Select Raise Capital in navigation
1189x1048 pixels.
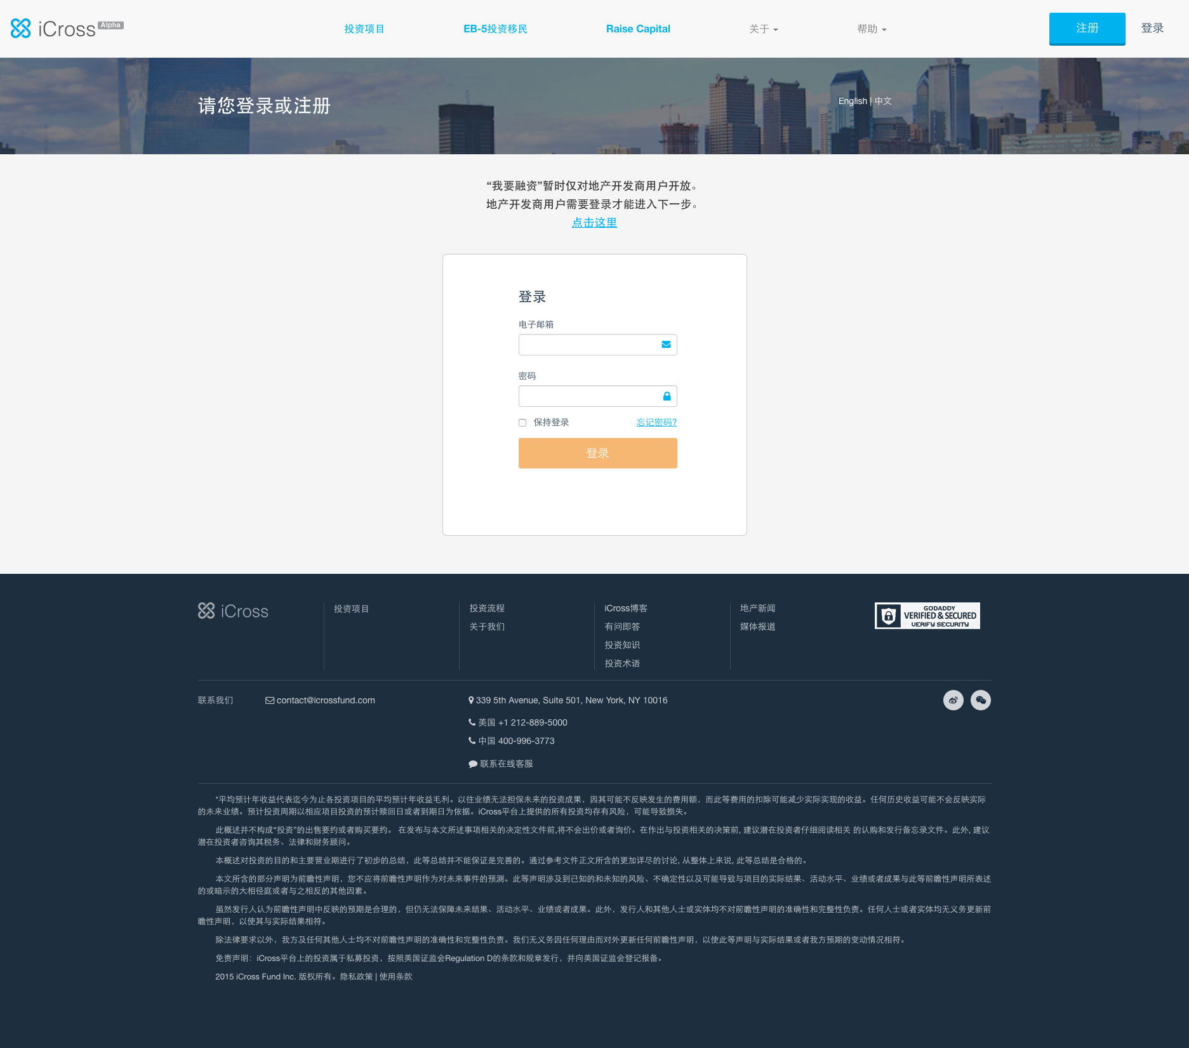(x=638, y=29)
